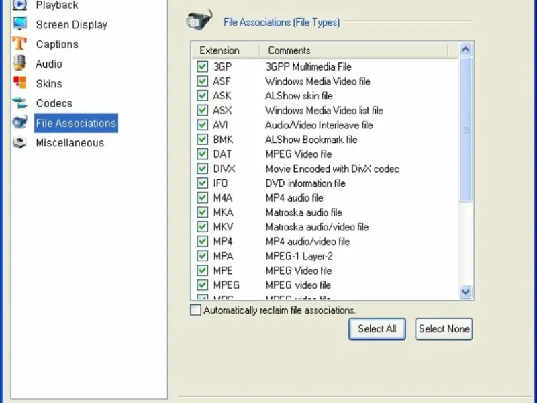Select File Associations in the sidebar

pos(76,123)
